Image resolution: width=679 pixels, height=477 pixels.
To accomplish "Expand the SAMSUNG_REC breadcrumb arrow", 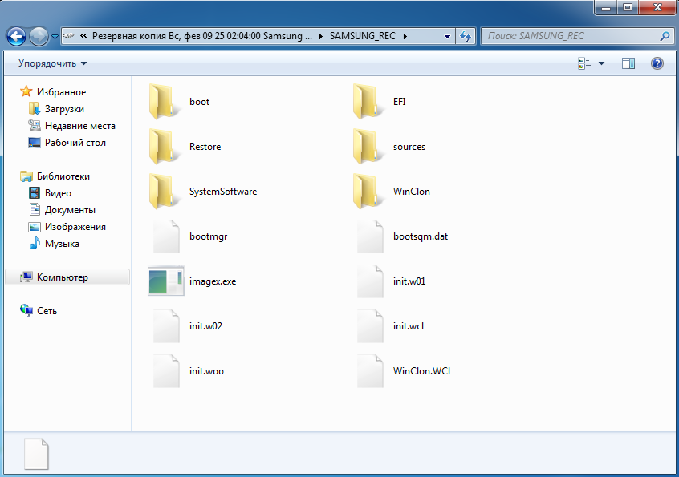I will tap(405, 36).
